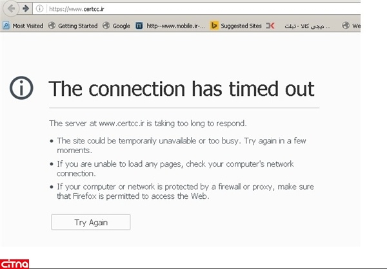Screen dimensions: 387x269
Task: Click the Persian-labeled Digikala bookmark text
Action: point(307,26)
